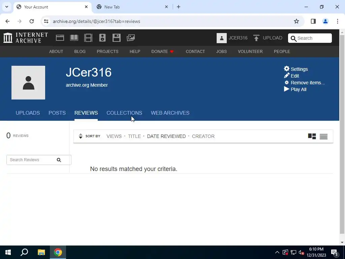Sort reviews by VIEWS

pos(114,136)
